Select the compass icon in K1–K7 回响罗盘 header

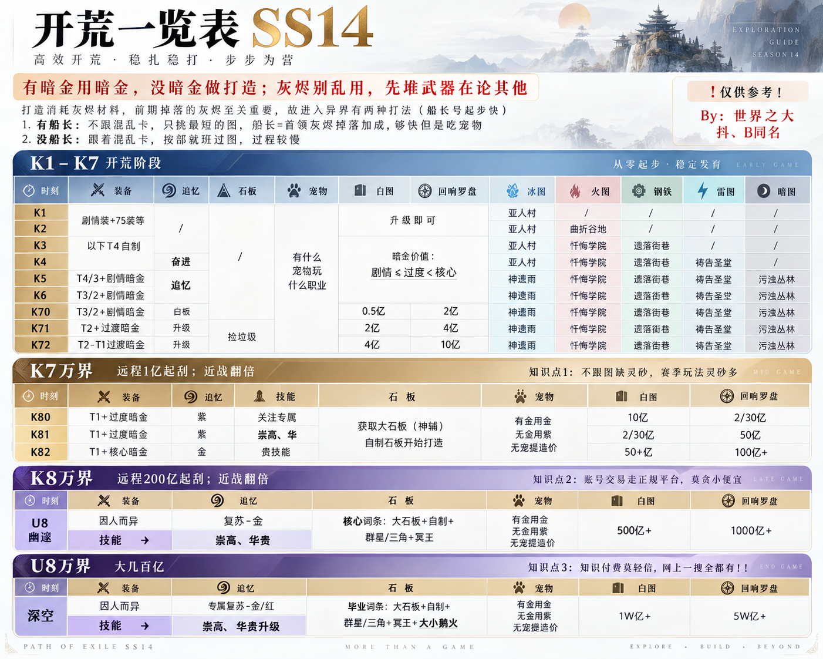pyautogui.click(x=425, y=191)
